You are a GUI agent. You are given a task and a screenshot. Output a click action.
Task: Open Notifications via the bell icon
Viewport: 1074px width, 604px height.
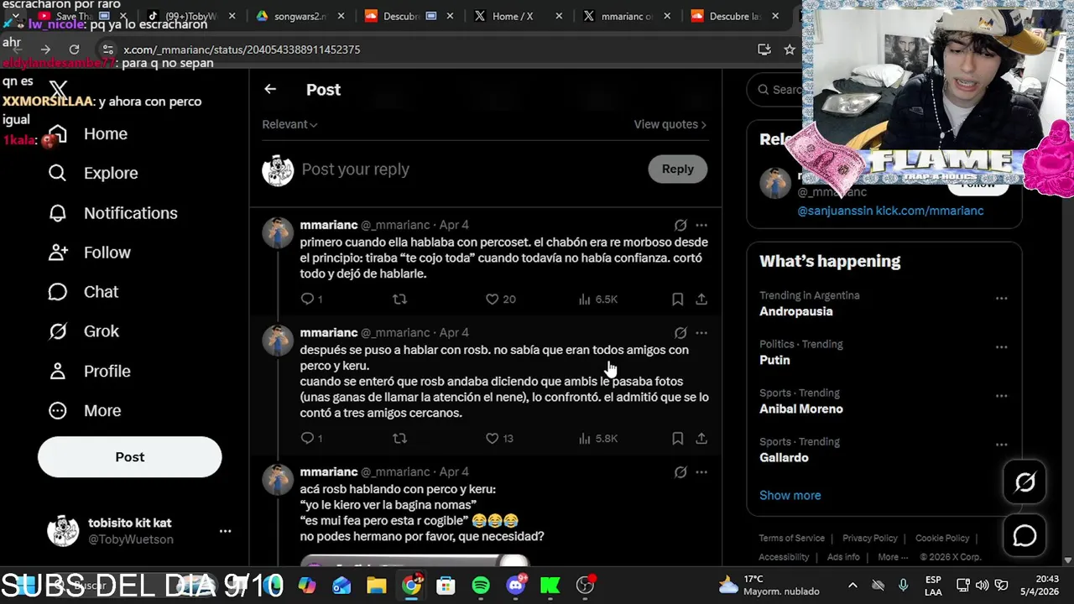pos(57,213)
